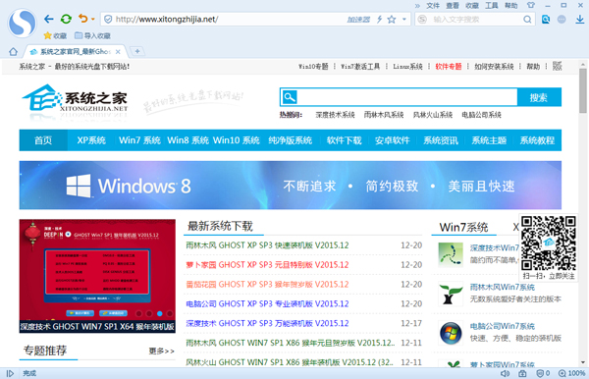
Task: Click the QR code icon in top bar
Action: [558, 66]
